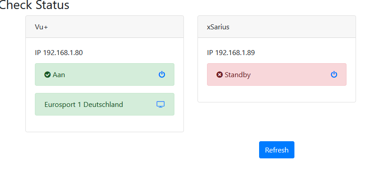The width and height of the screenshot is (366, 171).
Task: Click the Check Status page heading
Action: coord(34,5)
